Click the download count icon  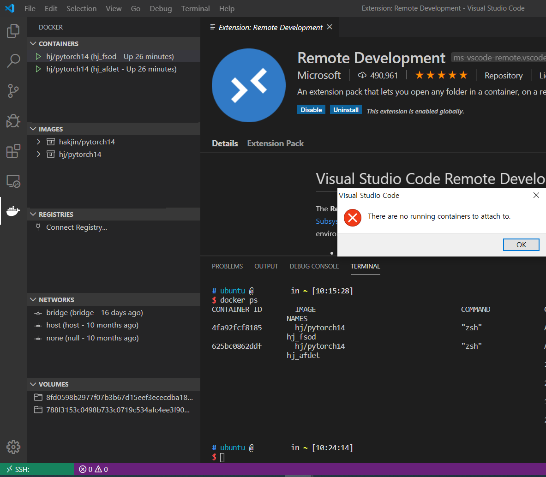click(x=362, y=75)
